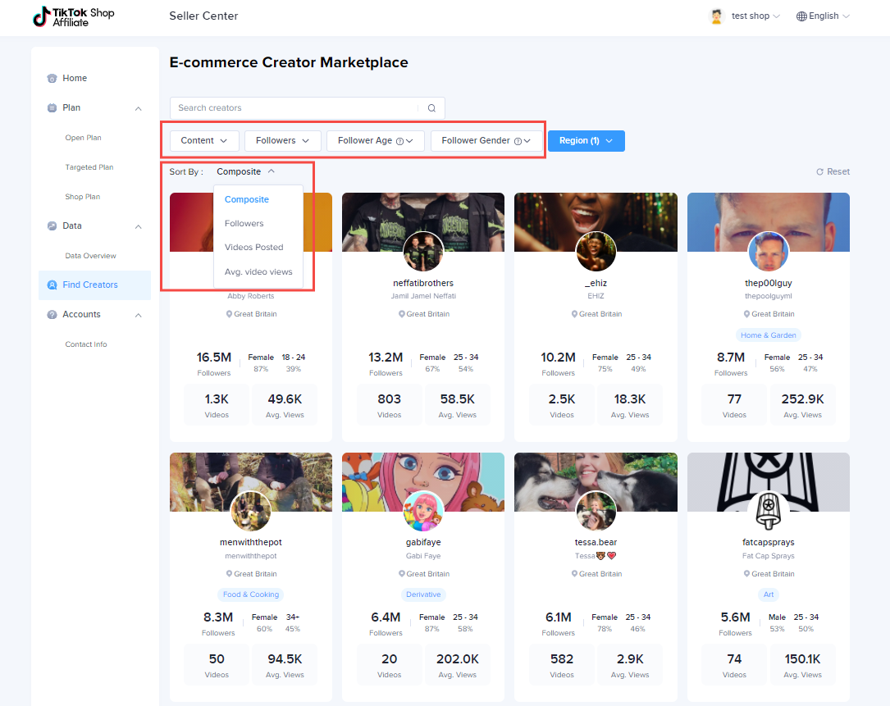Click 252.9K Avg. Views stat box

802,405
